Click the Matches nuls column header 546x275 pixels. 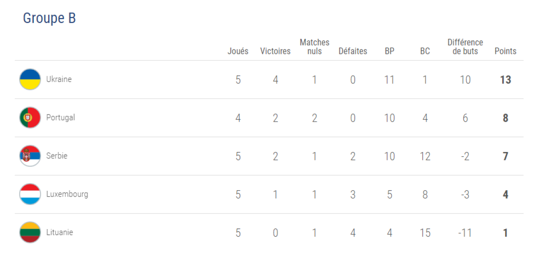pos(314,47)
